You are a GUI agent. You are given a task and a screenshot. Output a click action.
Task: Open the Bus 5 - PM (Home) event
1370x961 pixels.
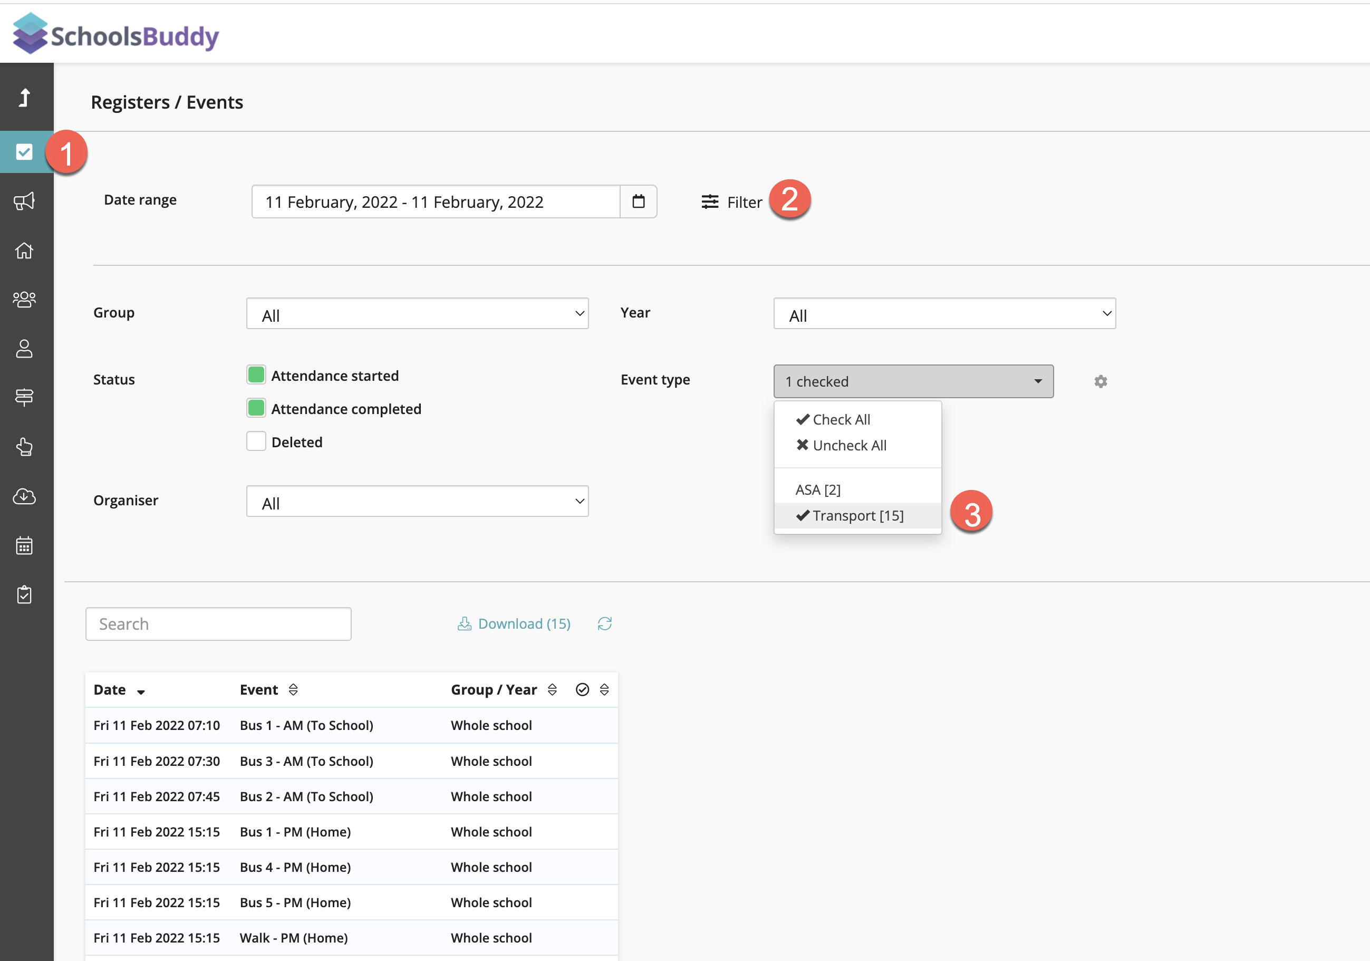click(295, 902)
